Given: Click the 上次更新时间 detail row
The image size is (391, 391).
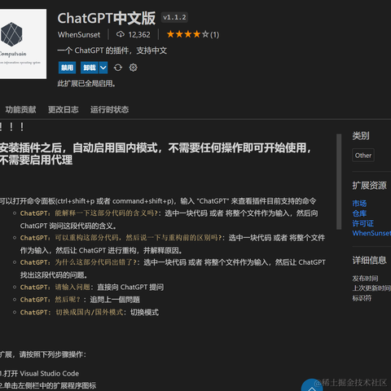Looking at the screenshot, I should click(x=371, y=288).
